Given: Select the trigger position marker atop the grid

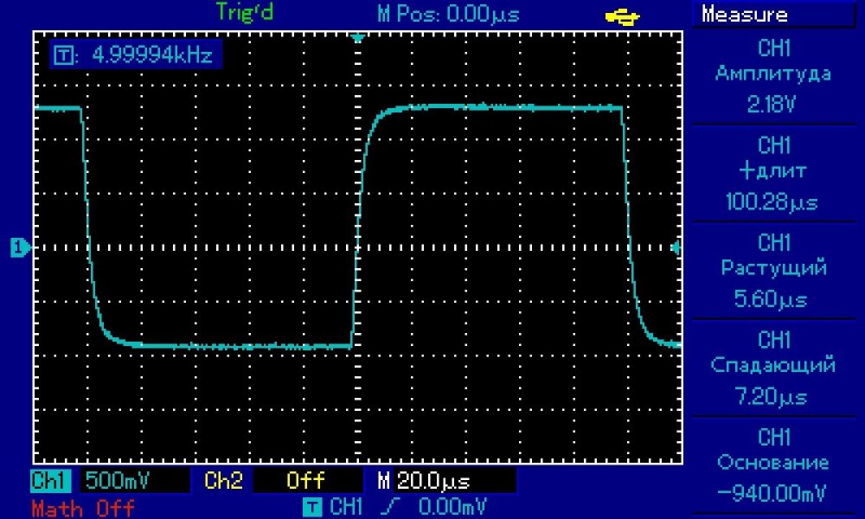Looking at the screenshot, I should click(357, 38).
